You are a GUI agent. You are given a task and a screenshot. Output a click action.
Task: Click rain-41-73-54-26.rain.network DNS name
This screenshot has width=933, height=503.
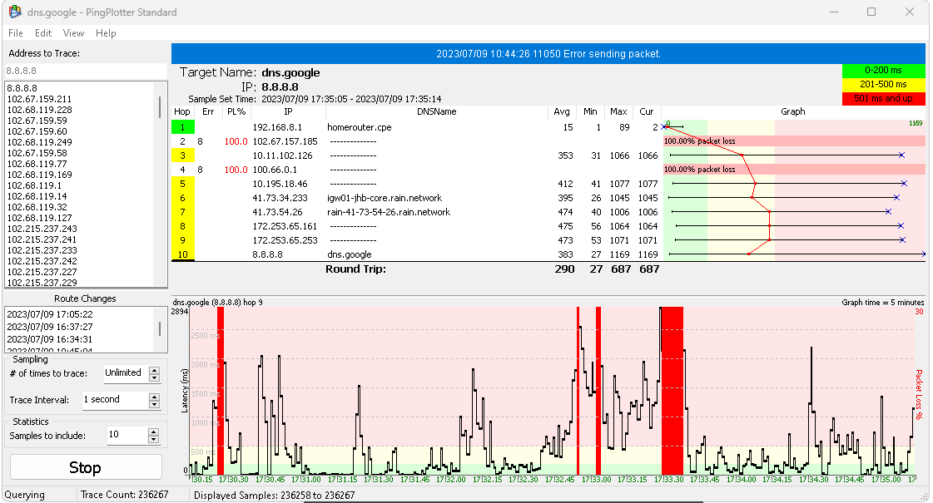click(389, 212)
